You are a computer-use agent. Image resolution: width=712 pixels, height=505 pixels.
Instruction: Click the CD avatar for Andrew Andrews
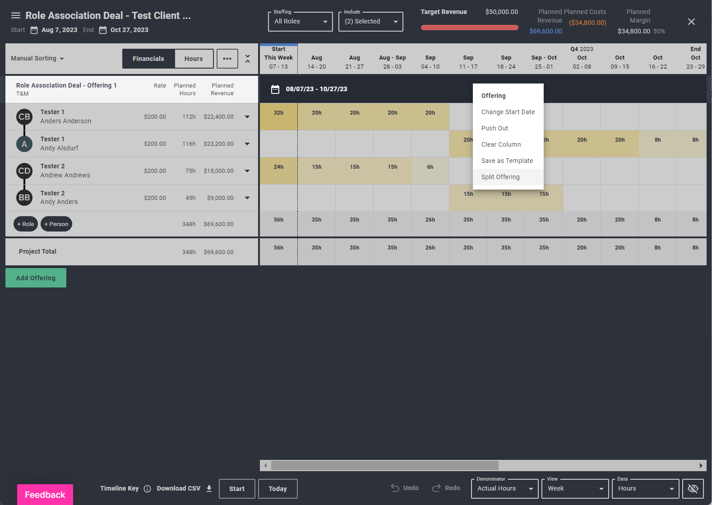[x=24, y=171]
